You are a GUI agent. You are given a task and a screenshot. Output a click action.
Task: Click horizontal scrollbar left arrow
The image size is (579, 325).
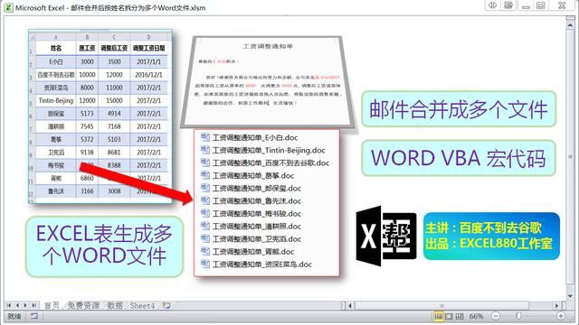coord(350,305)
